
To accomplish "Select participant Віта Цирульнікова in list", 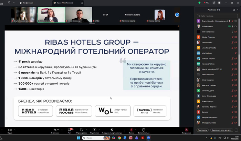I will [217, 123].
